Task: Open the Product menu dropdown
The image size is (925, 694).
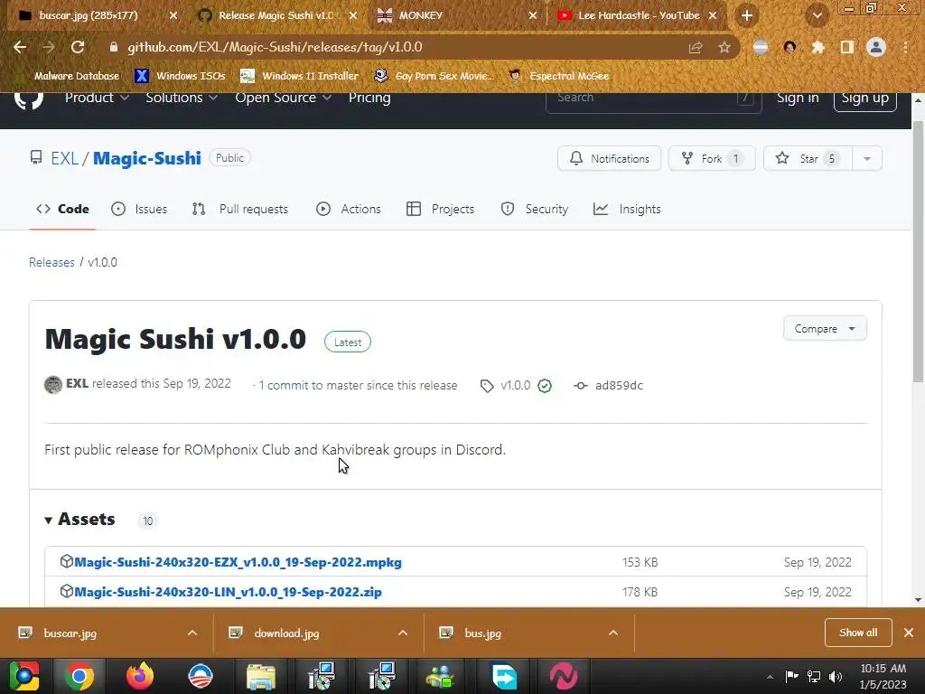Action: click(97, 98)
